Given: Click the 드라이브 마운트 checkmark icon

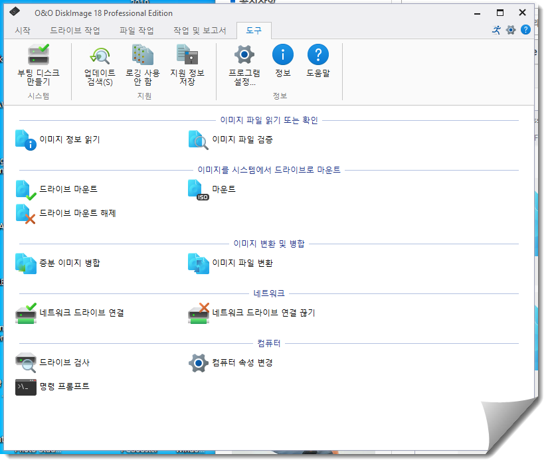Looking at the screenshot, I should [25, 190].
